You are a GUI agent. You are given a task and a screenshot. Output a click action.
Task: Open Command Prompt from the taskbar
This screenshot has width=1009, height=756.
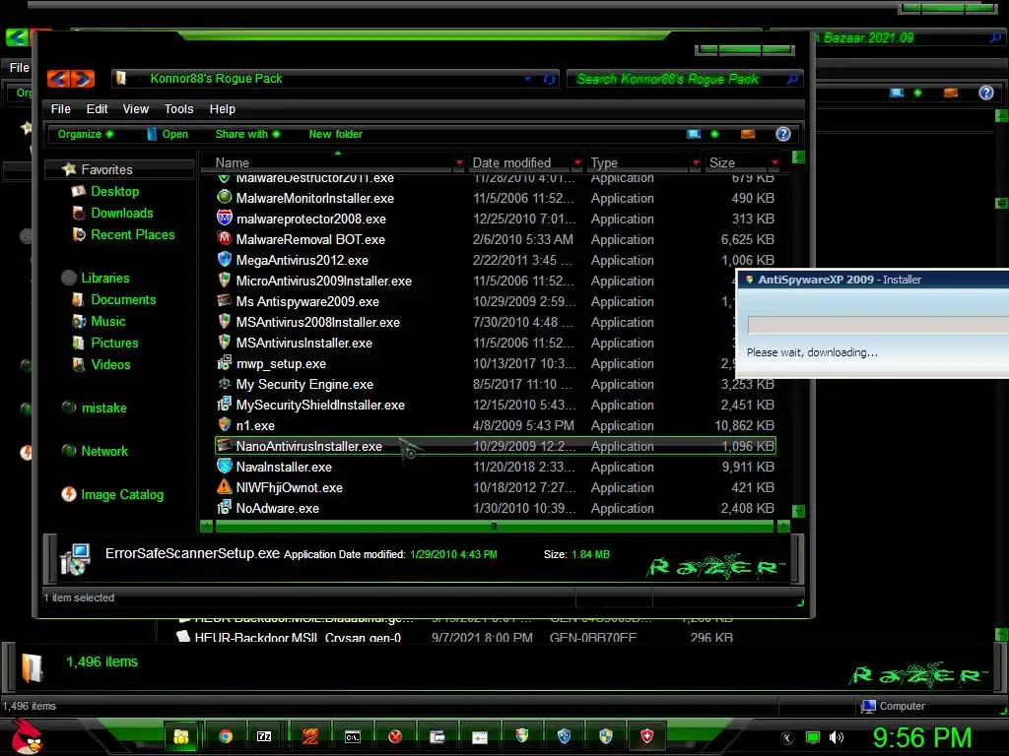[x=352, y=736]
